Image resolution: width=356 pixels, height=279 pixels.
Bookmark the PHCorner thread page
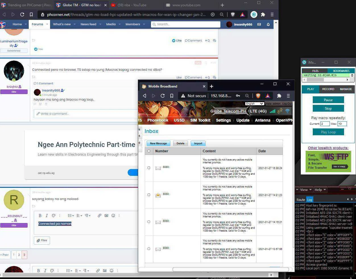point(31,14)
